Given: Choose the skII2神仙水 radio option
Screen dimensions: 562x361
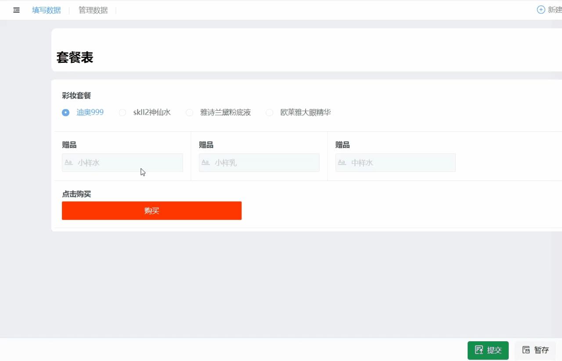Looking at the screenshot, I should [122, 112].
